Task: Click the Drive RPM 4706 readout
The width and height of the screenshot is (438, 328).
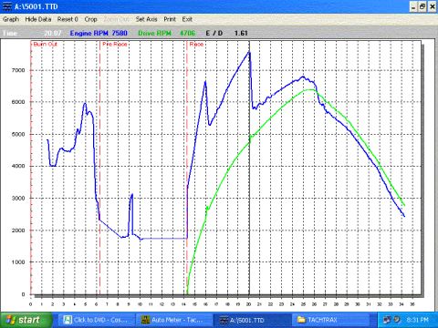Action: tap(166, 33)
